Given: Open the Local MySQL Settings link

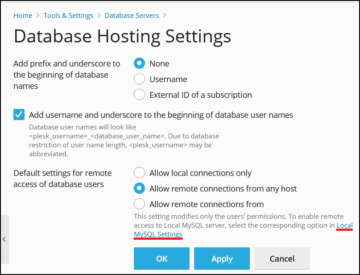Looking at the screenshot, I should [x=158, y=234].
